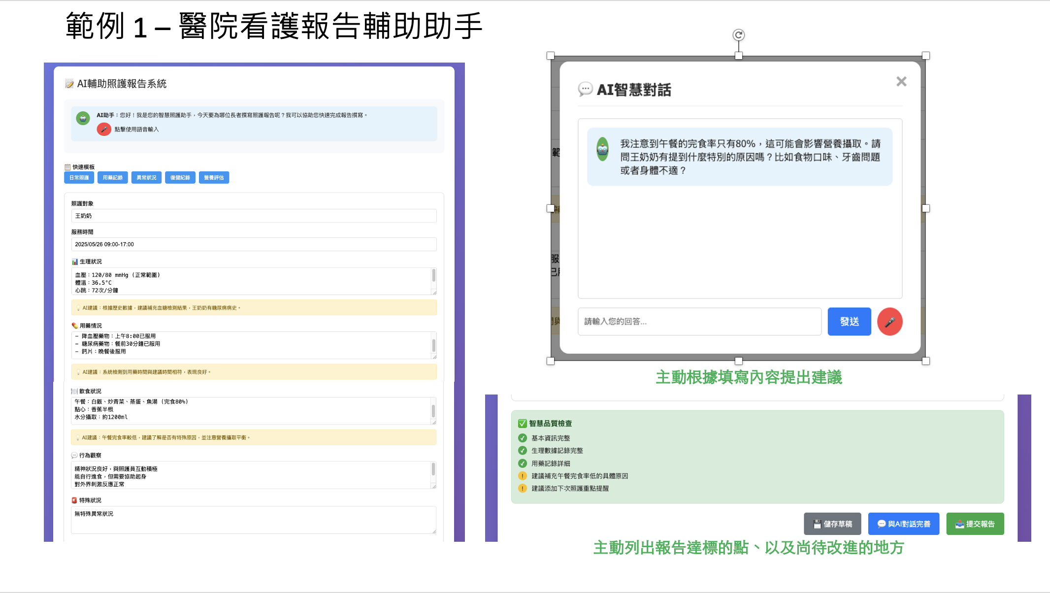Click the speech bubble icon beside AI智慧對話
Image resolution: width=1050 pixels, height=593 pixels.
tap(585, 89)
